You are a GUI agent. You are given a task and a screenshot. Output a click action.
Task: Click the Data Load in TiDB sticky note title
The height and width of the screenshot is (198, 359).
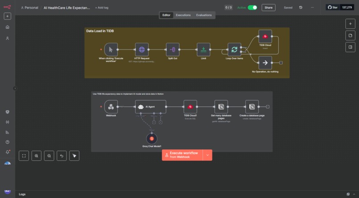pyautogui.click(x=100, y=31)
